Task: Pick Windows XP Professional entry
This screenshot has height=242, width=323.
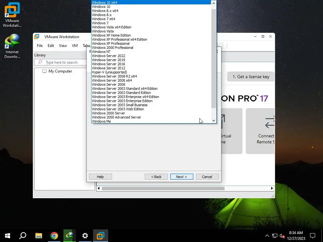Action: [151, 43]
